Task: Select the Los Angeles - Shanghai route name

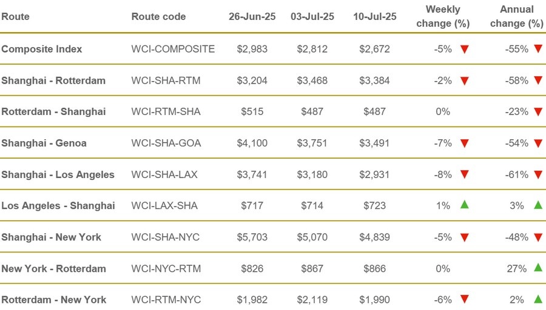Action: click(58, 206)
